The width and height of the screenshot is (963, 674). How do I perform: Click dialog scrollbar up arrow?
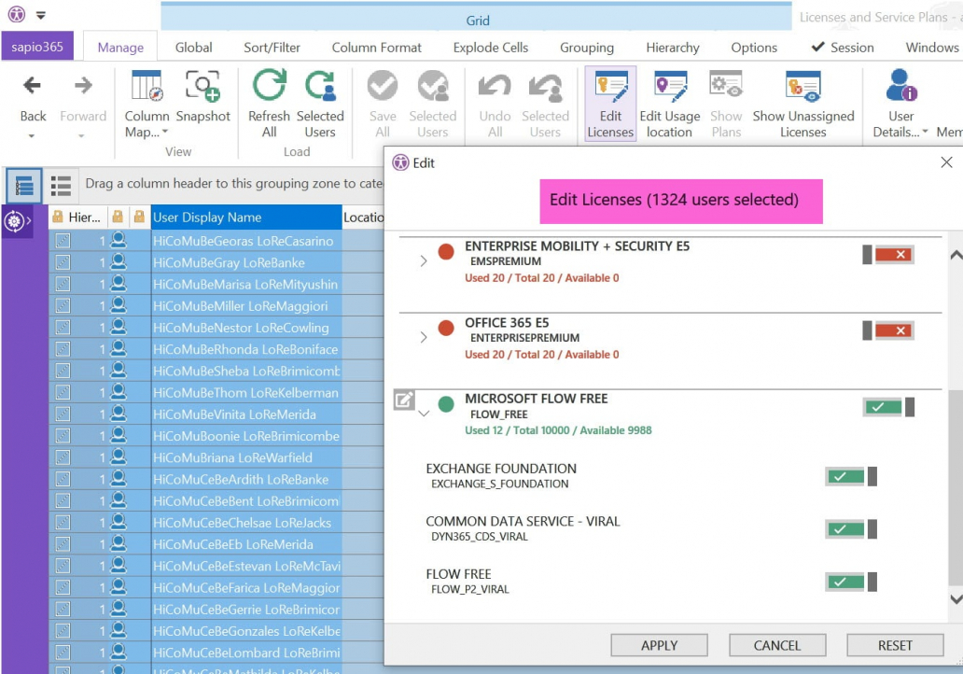956,254
